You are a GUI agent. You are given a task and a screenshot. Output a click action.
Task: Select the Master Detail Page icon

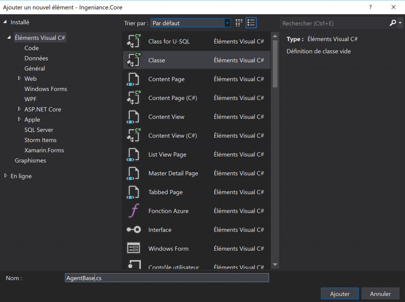(x=133, y=173)
